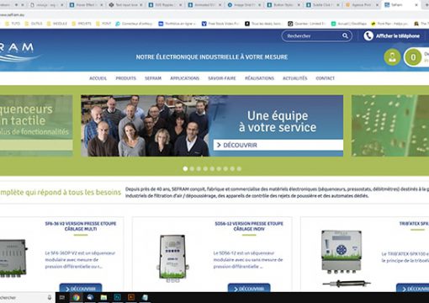Open the RÉALISATIONS menu item
The image size is (429, 303).
click(x=259, y=78)
